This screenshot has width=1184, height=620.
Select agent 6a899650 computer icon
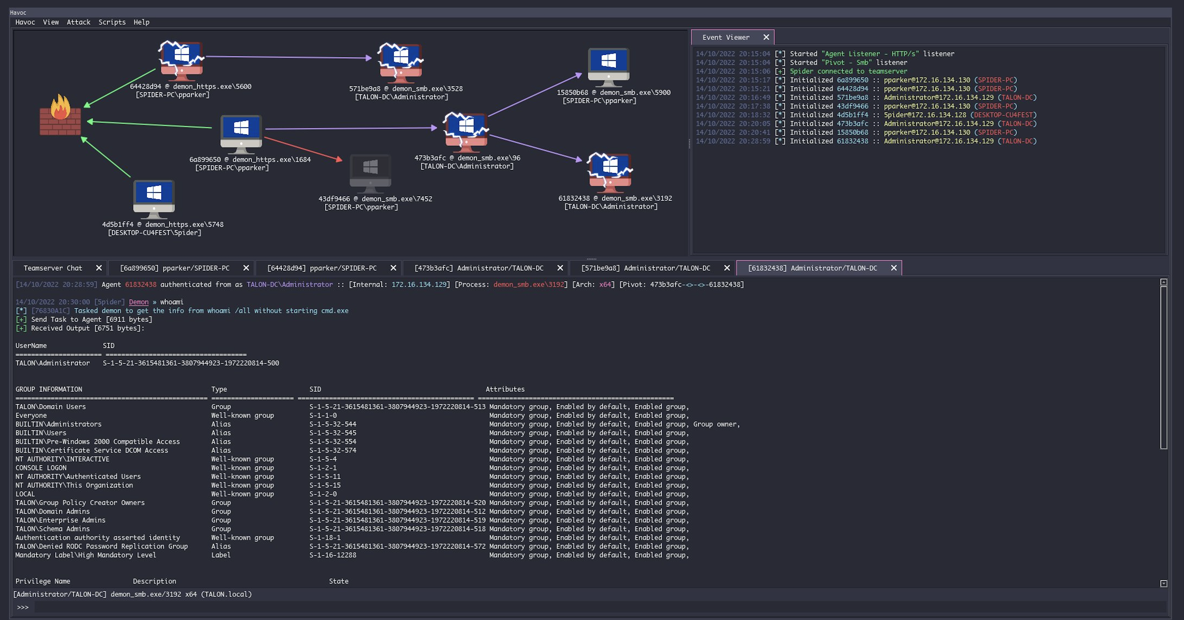click(241, 134)
